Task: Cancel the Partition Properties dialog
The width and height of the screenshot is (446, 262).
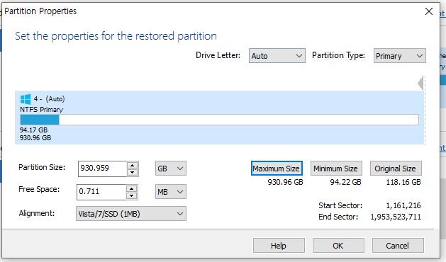Action: (x=398, y=245)
